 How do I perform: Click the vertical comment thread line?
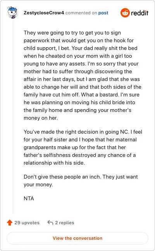pyautogui.click(x=13, y=116)
